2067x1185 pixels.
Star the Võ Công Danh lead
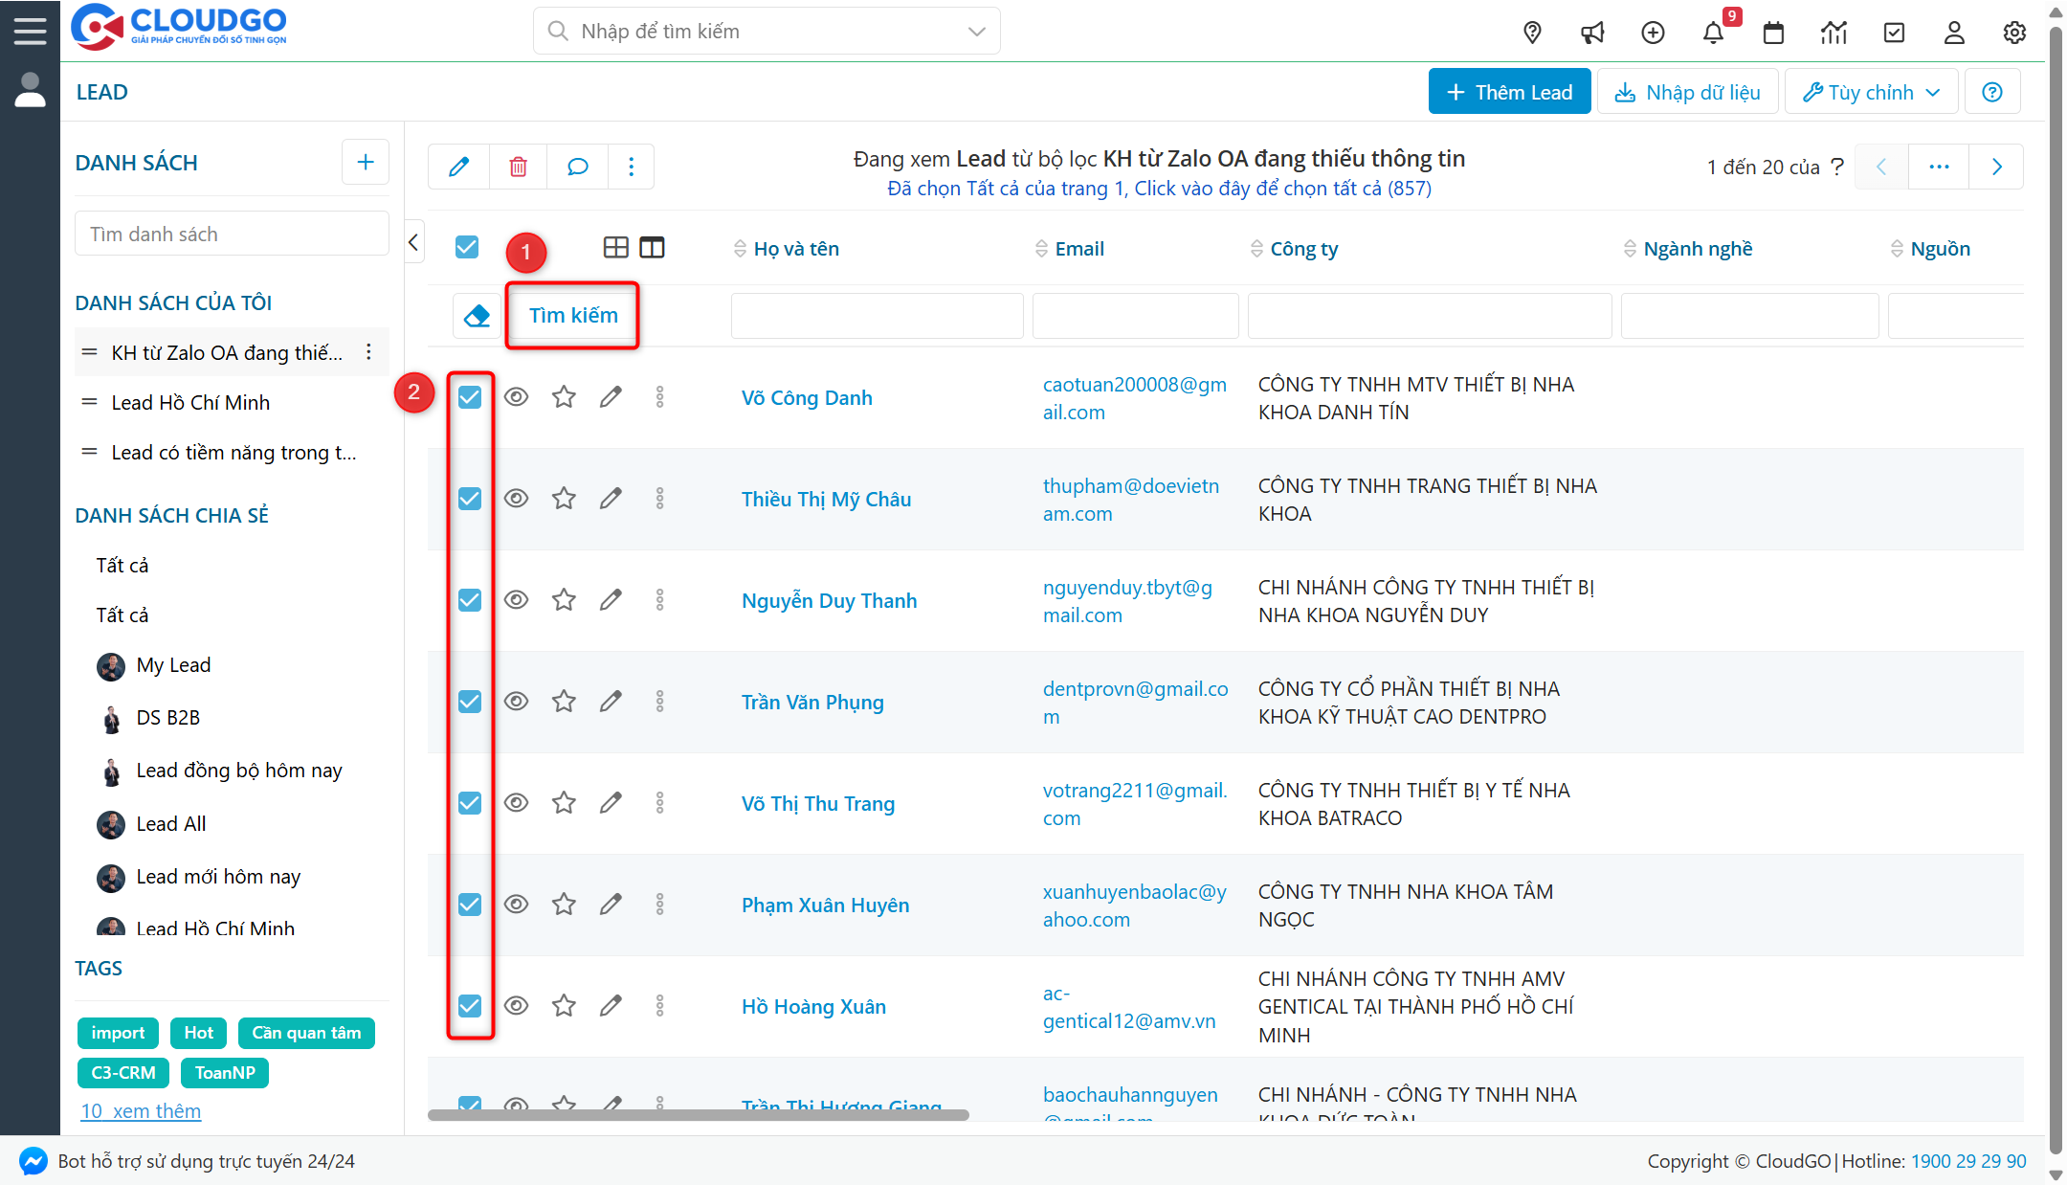click(x=564, y=397)
